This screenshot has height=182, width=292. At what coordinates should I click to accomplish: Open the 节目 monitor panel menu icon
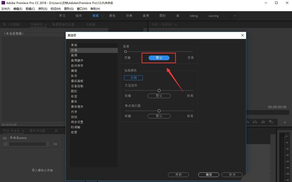[176, 25]
